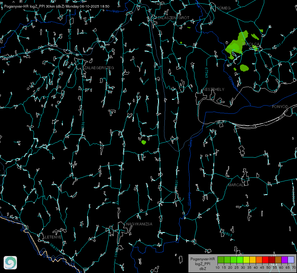Click the legend label logZ_PPI
The width and height of the screenshot is (297, 273).
click(x=202, y=264)
